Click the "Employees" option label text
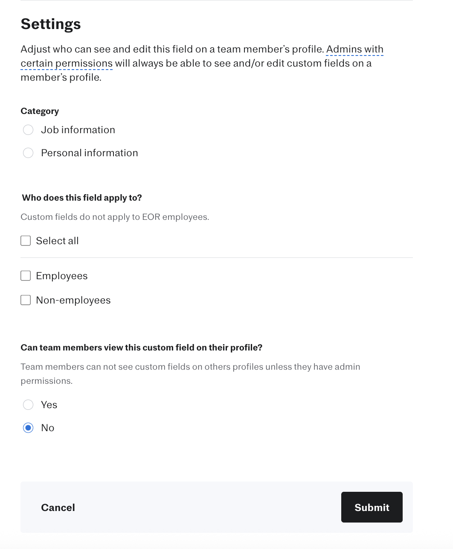The image size is (453, 549). click(x=62, y=276)
